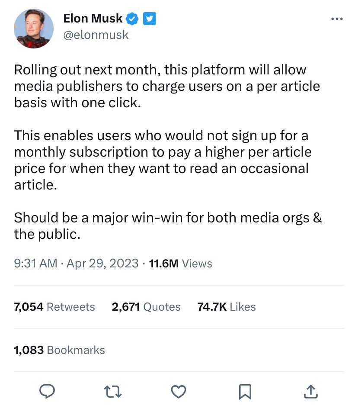The width and height of the screenshot is (358, 405).
Task: Click the Elon Musk display name
Action: click(x=93, y=18)
